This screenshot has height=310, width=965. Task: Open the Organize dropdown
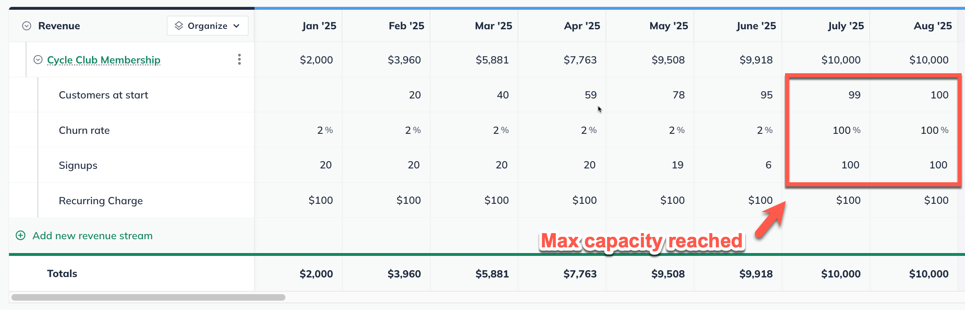tap(207, 25)
